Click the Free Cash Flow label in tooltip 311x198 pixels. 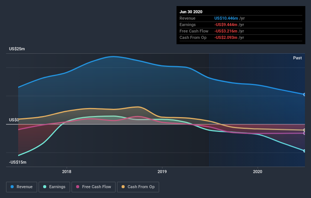194,31
